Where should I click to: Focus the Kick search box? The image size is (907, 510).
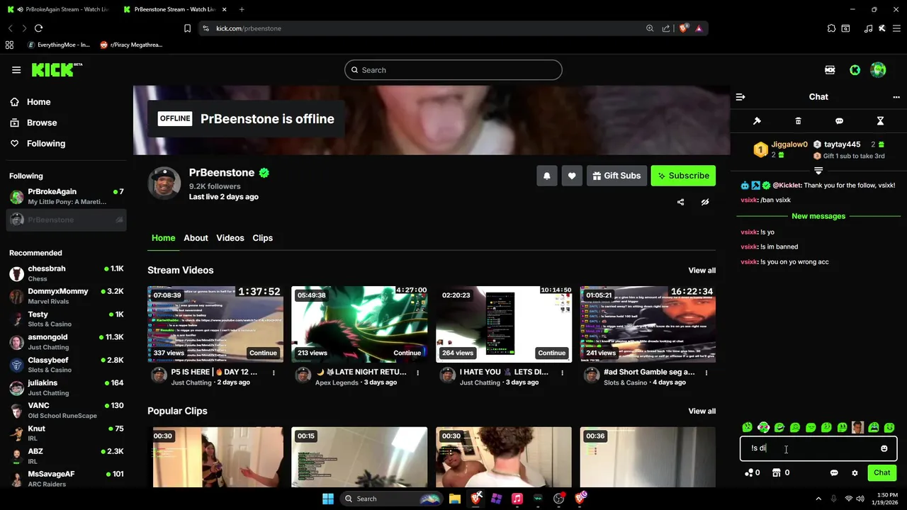453,70
